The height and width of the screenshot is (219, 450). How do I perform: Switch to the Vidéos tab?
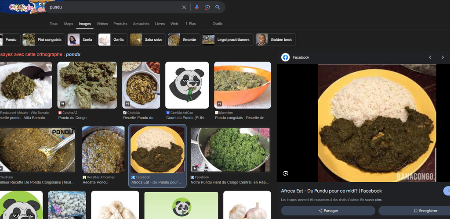click(x=102, y=24)
